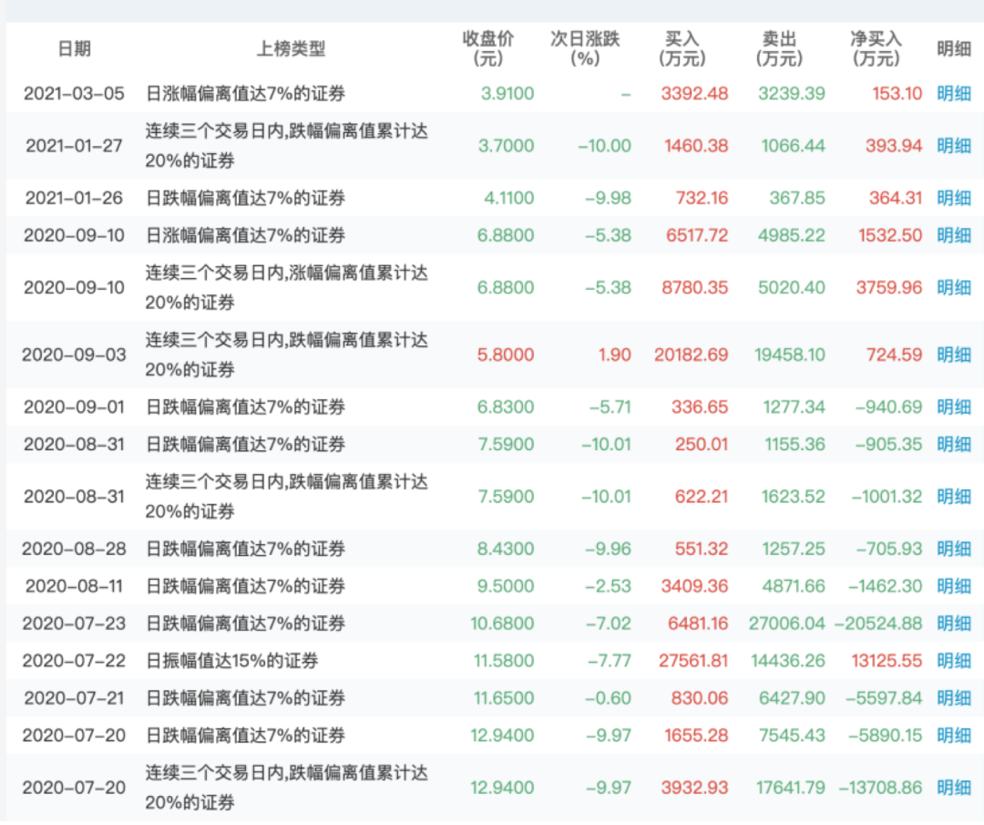Click the closing price 4.1100

pos(509,198)
